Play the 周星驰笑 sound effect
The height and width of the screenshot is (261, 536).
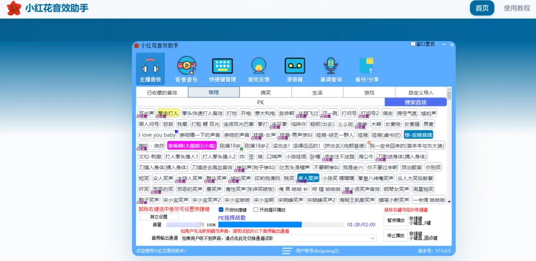tap(423, 189)
